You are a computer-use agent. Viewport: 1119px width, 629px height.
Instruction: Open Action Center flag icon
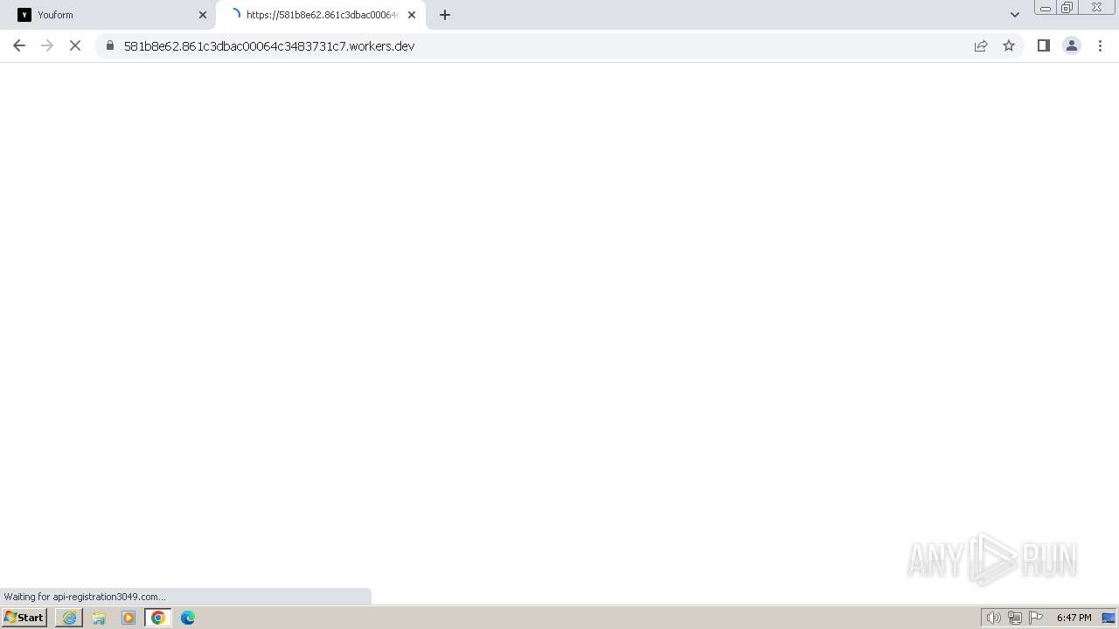pyautogui.click(x=1036, y=618)
